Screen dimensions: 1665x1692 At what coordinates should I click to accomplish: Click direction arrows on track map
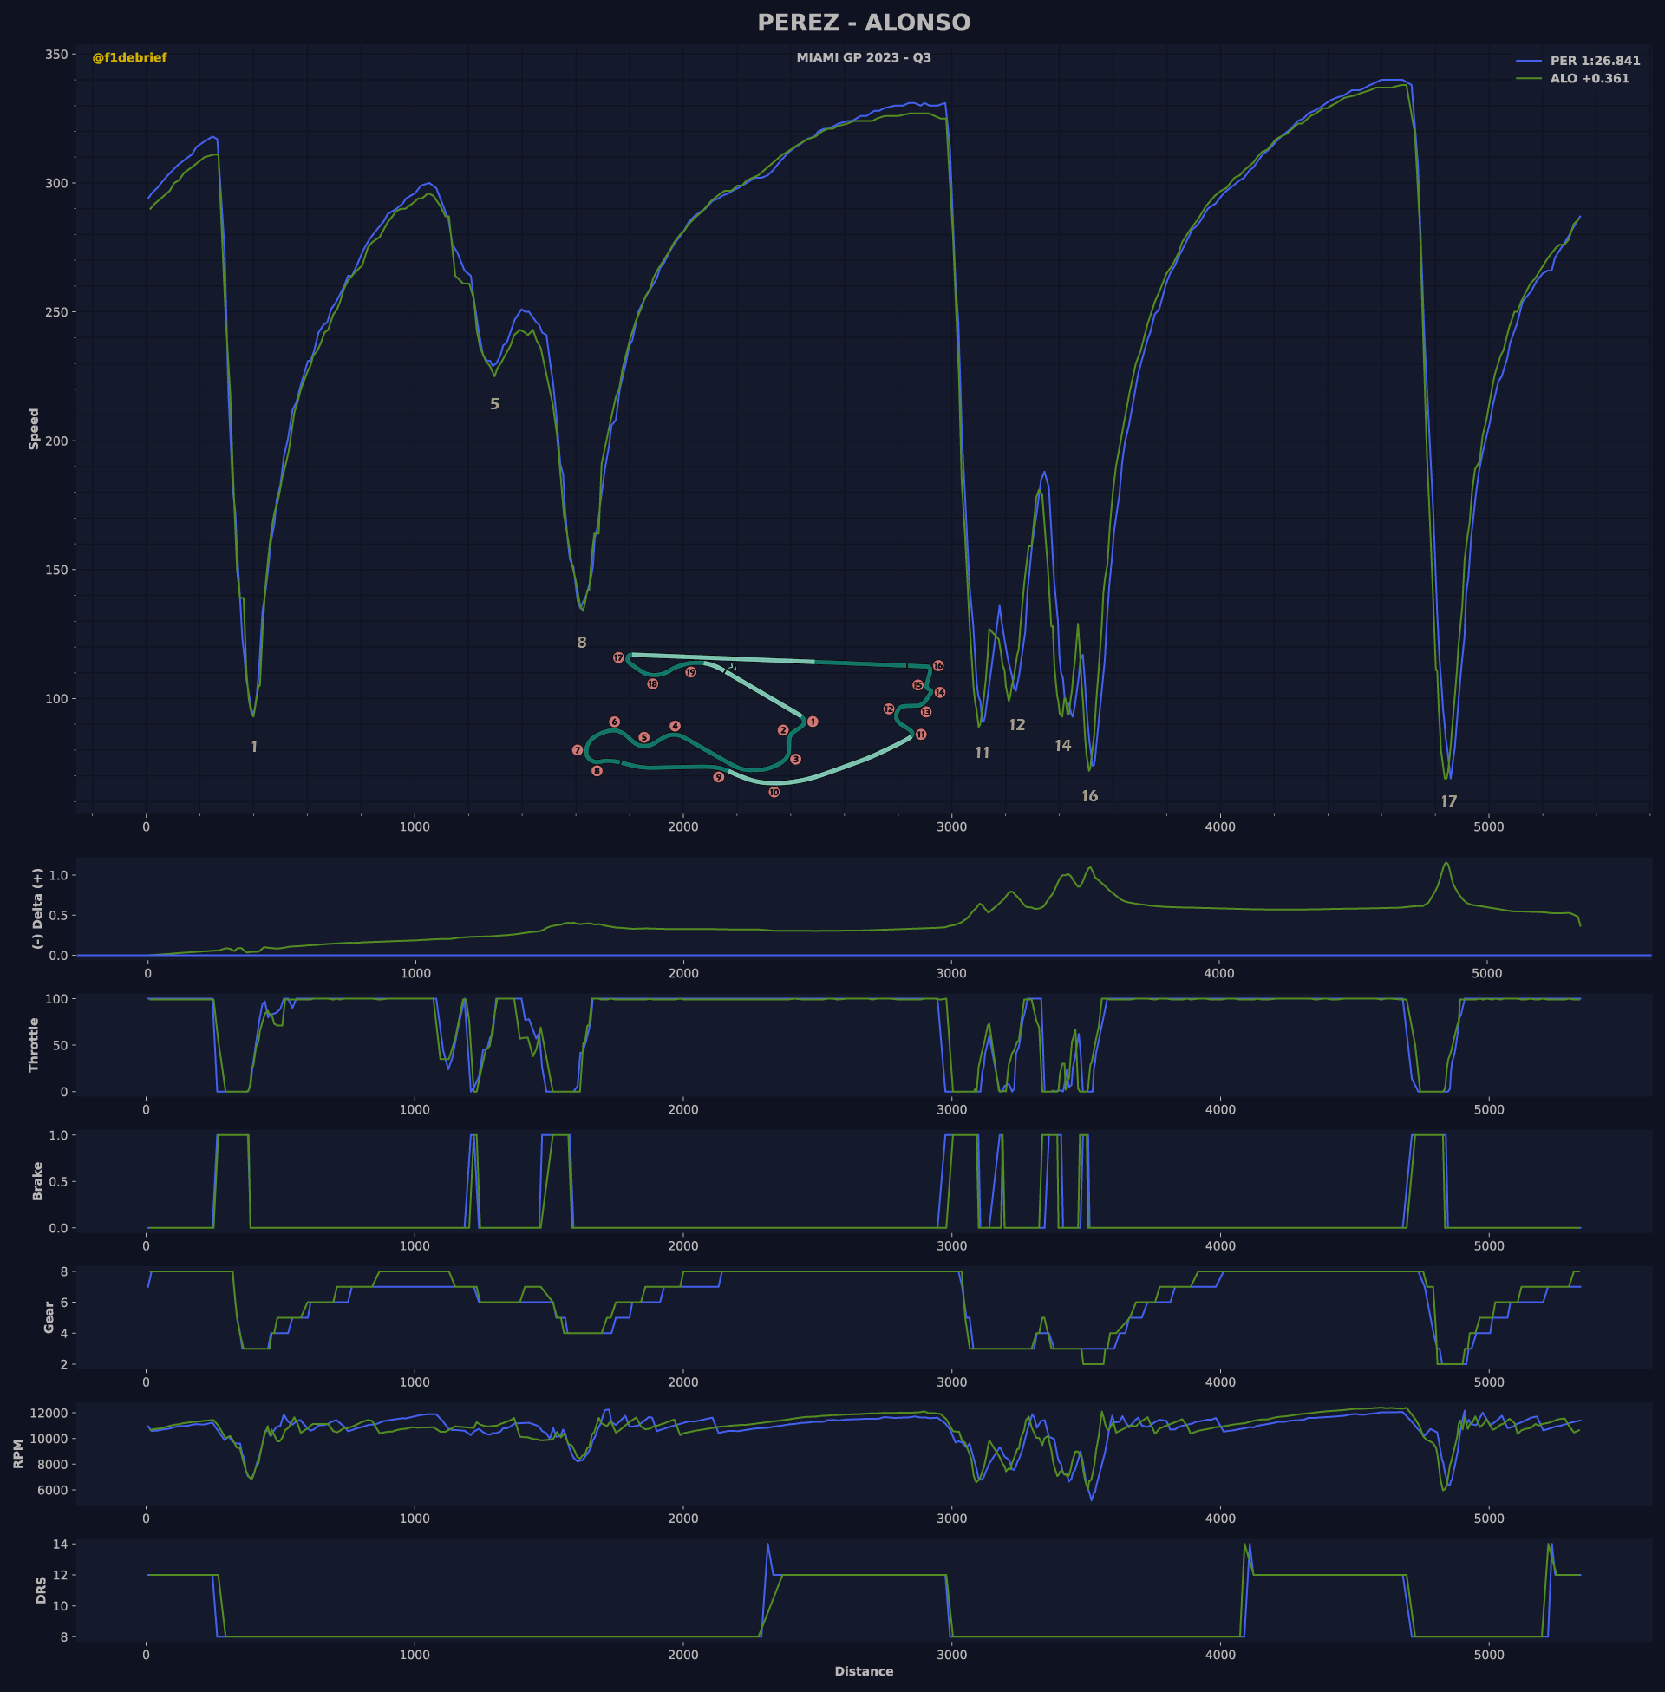pos(732,667)
